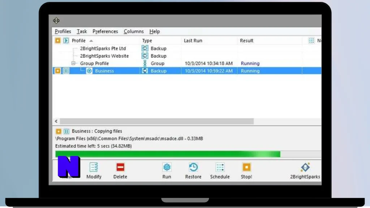Viewport: 370px width, 208px height.
Task: Sort by the Last Run column header
Action: click(193, 40)
